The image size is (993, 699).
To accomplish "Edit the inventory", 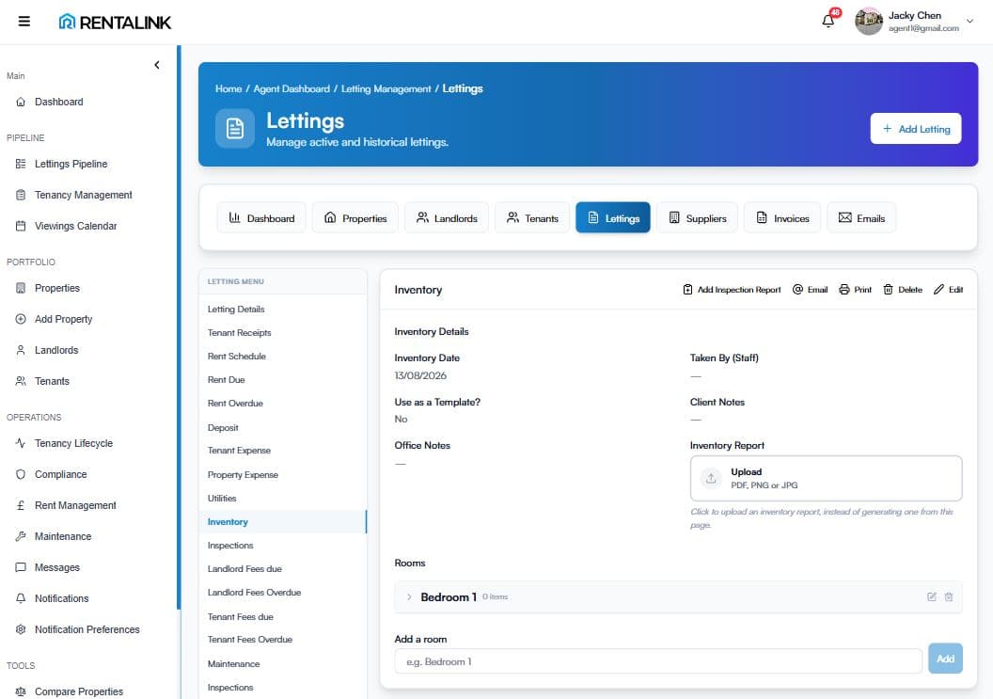I will 948,290.
